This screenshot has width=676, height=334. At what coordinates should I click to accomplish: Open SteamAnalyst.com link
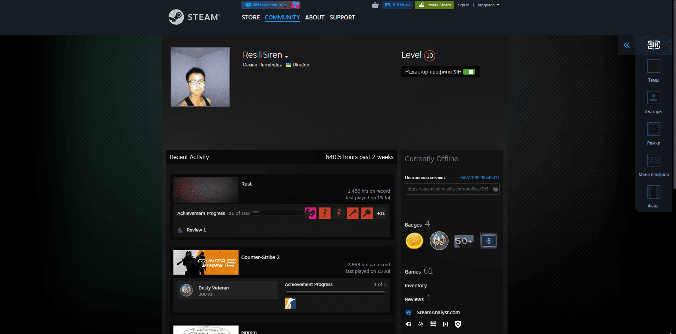438,312
